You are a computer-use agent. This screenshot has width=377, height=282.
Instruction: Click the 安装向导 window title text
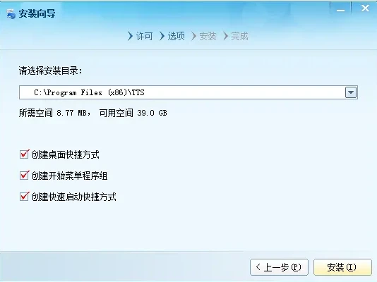pyautogui.click(x=37, y=13)
